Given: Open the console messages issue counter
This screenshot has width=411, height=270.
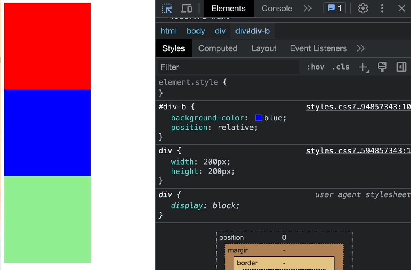Looking at the screenshot, I should click(334, 8).
